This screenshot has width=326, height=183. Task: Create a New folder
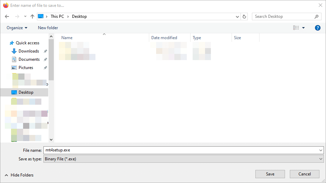point(48,28)
